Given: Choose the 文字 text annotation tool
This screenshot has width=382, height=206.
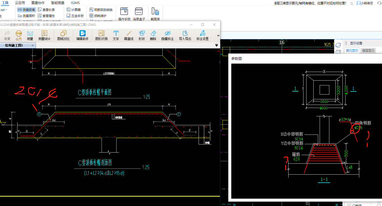Looking at the screenshot, I should point(116,35).
